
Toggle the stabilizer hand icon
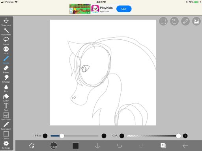point(174,21)
